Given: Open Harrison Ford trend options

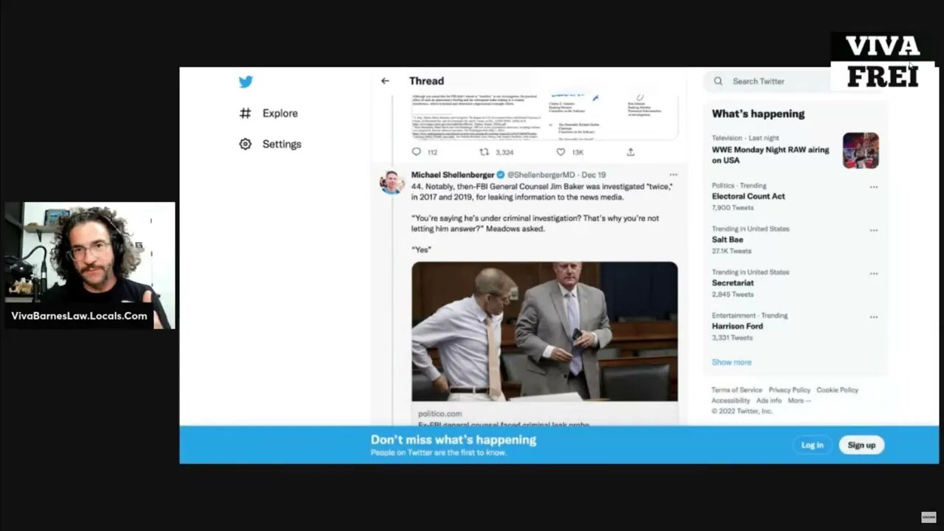Looking at the screenshot, I should coord(874,317).
